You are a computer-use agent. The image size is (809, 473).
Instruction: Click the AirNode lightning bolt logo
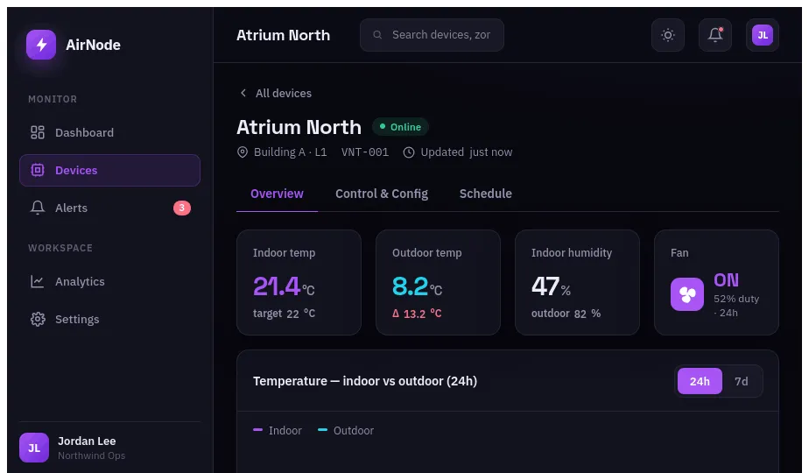tap(41, 45)
